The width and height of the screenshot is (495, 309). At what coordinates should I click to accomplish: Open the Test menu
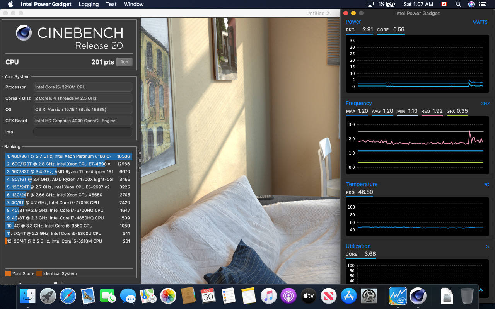point(111,4)
